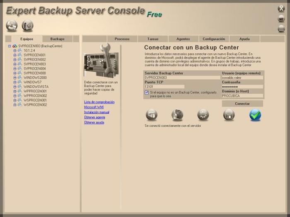290x217 pixels.
Task: Expand the WSPROCEN002 tree node
Action: [x=15, y=105]
